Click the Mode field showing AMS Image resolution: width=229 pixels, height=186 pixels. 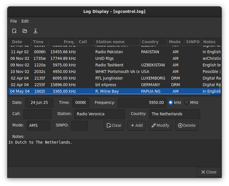38,125
